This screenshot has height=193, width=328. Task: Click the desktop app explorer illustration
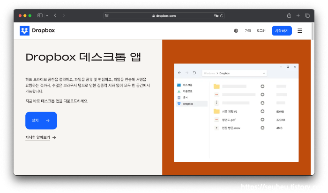[236, 113]
